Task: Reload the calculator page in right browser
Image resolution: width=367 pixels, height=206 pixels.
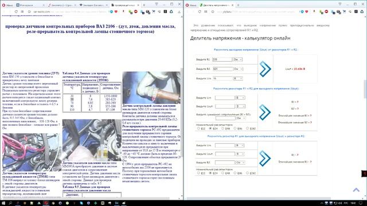Action: coord(200,11)
